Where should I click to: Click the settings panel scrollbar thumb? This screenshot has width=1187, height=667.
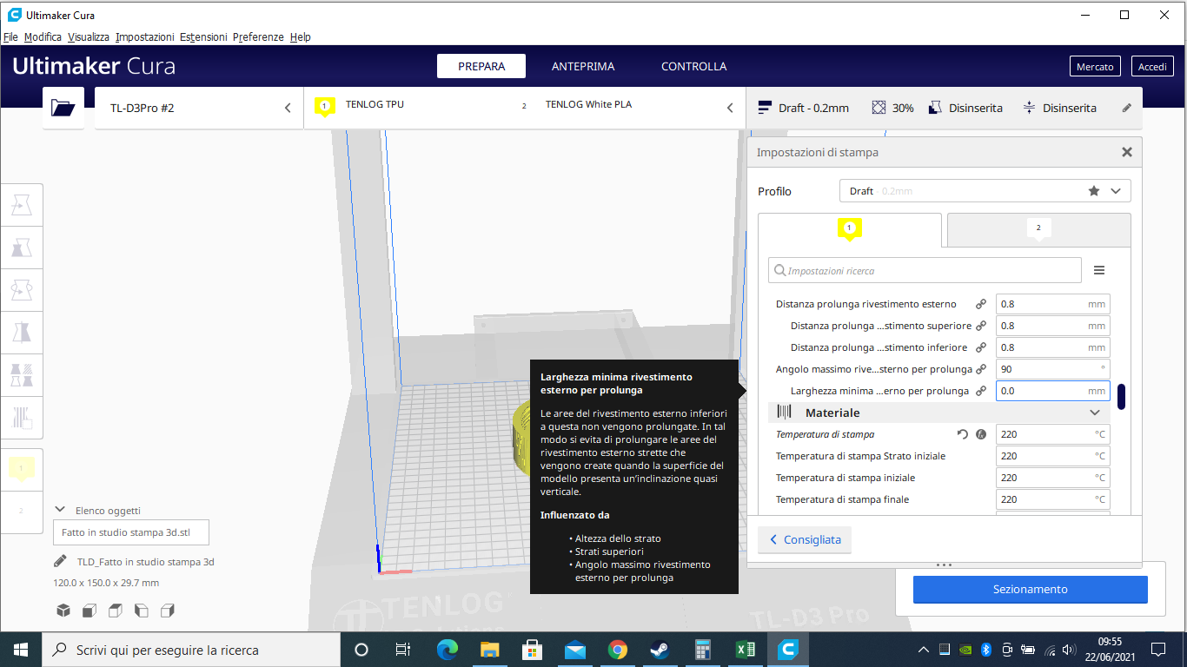pyautogui.click(x=1122, y=396)
